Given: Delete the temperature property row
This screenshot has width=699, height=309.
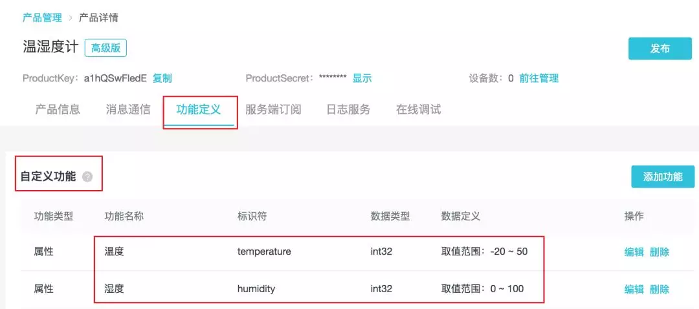Looking at the screenshot, I should click(660, 252).
